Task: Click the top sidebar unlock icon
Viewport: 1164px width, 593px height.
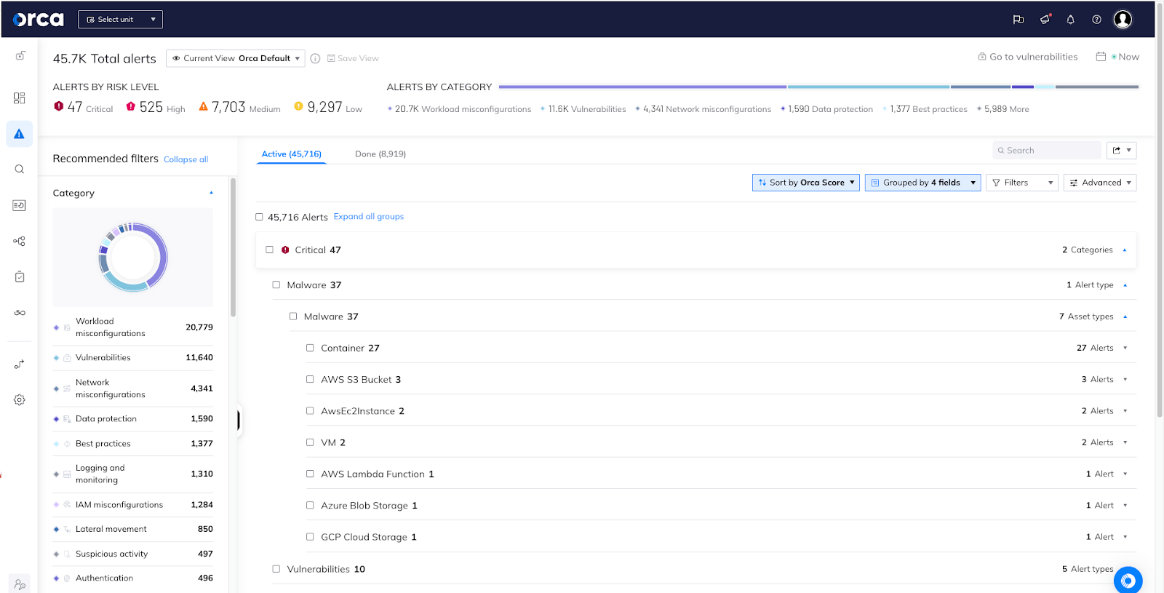Action: click(x=20, y=56)
